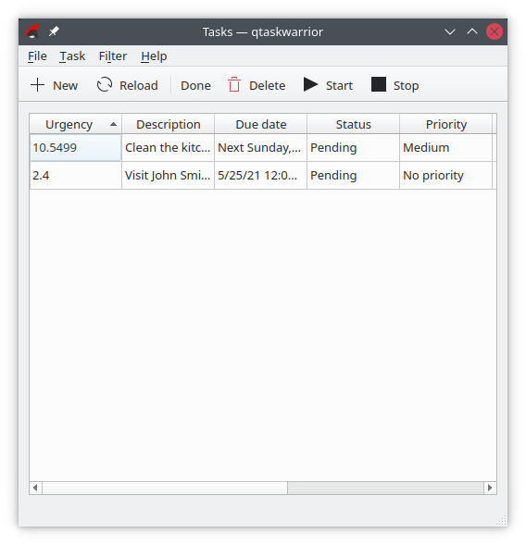Toggle the pin window icon in title bar

pos(54,31)
